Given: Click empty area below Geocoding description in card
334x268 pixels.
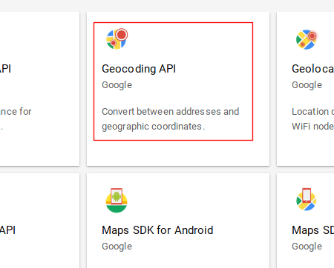Looking at the screenshot, I should (178, 153).
